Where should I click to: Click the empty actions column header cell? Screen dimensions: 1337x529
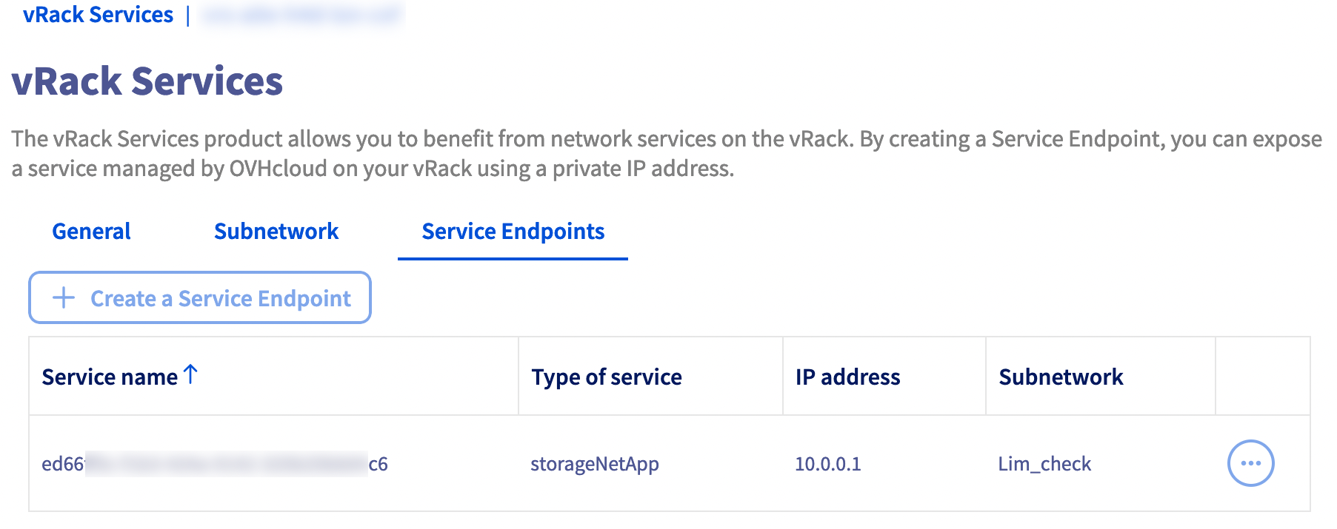1262,377
